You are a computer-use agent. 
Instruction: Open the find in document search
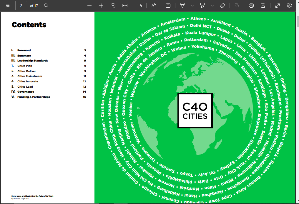46,6
